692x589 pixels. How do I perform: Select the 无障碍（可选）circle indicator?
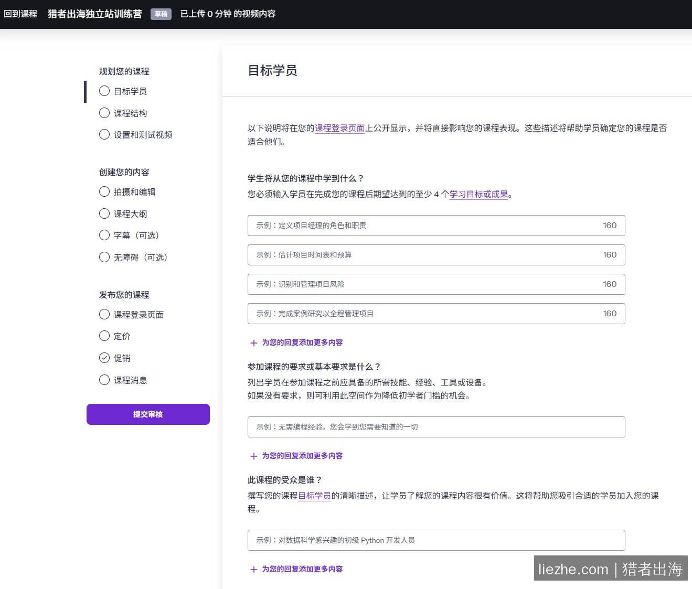click(104, 257)
